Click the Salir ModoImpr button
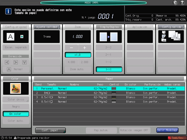The width and height of the screenshot is (187, 140). pyautogui.click(x=167, y=130)
